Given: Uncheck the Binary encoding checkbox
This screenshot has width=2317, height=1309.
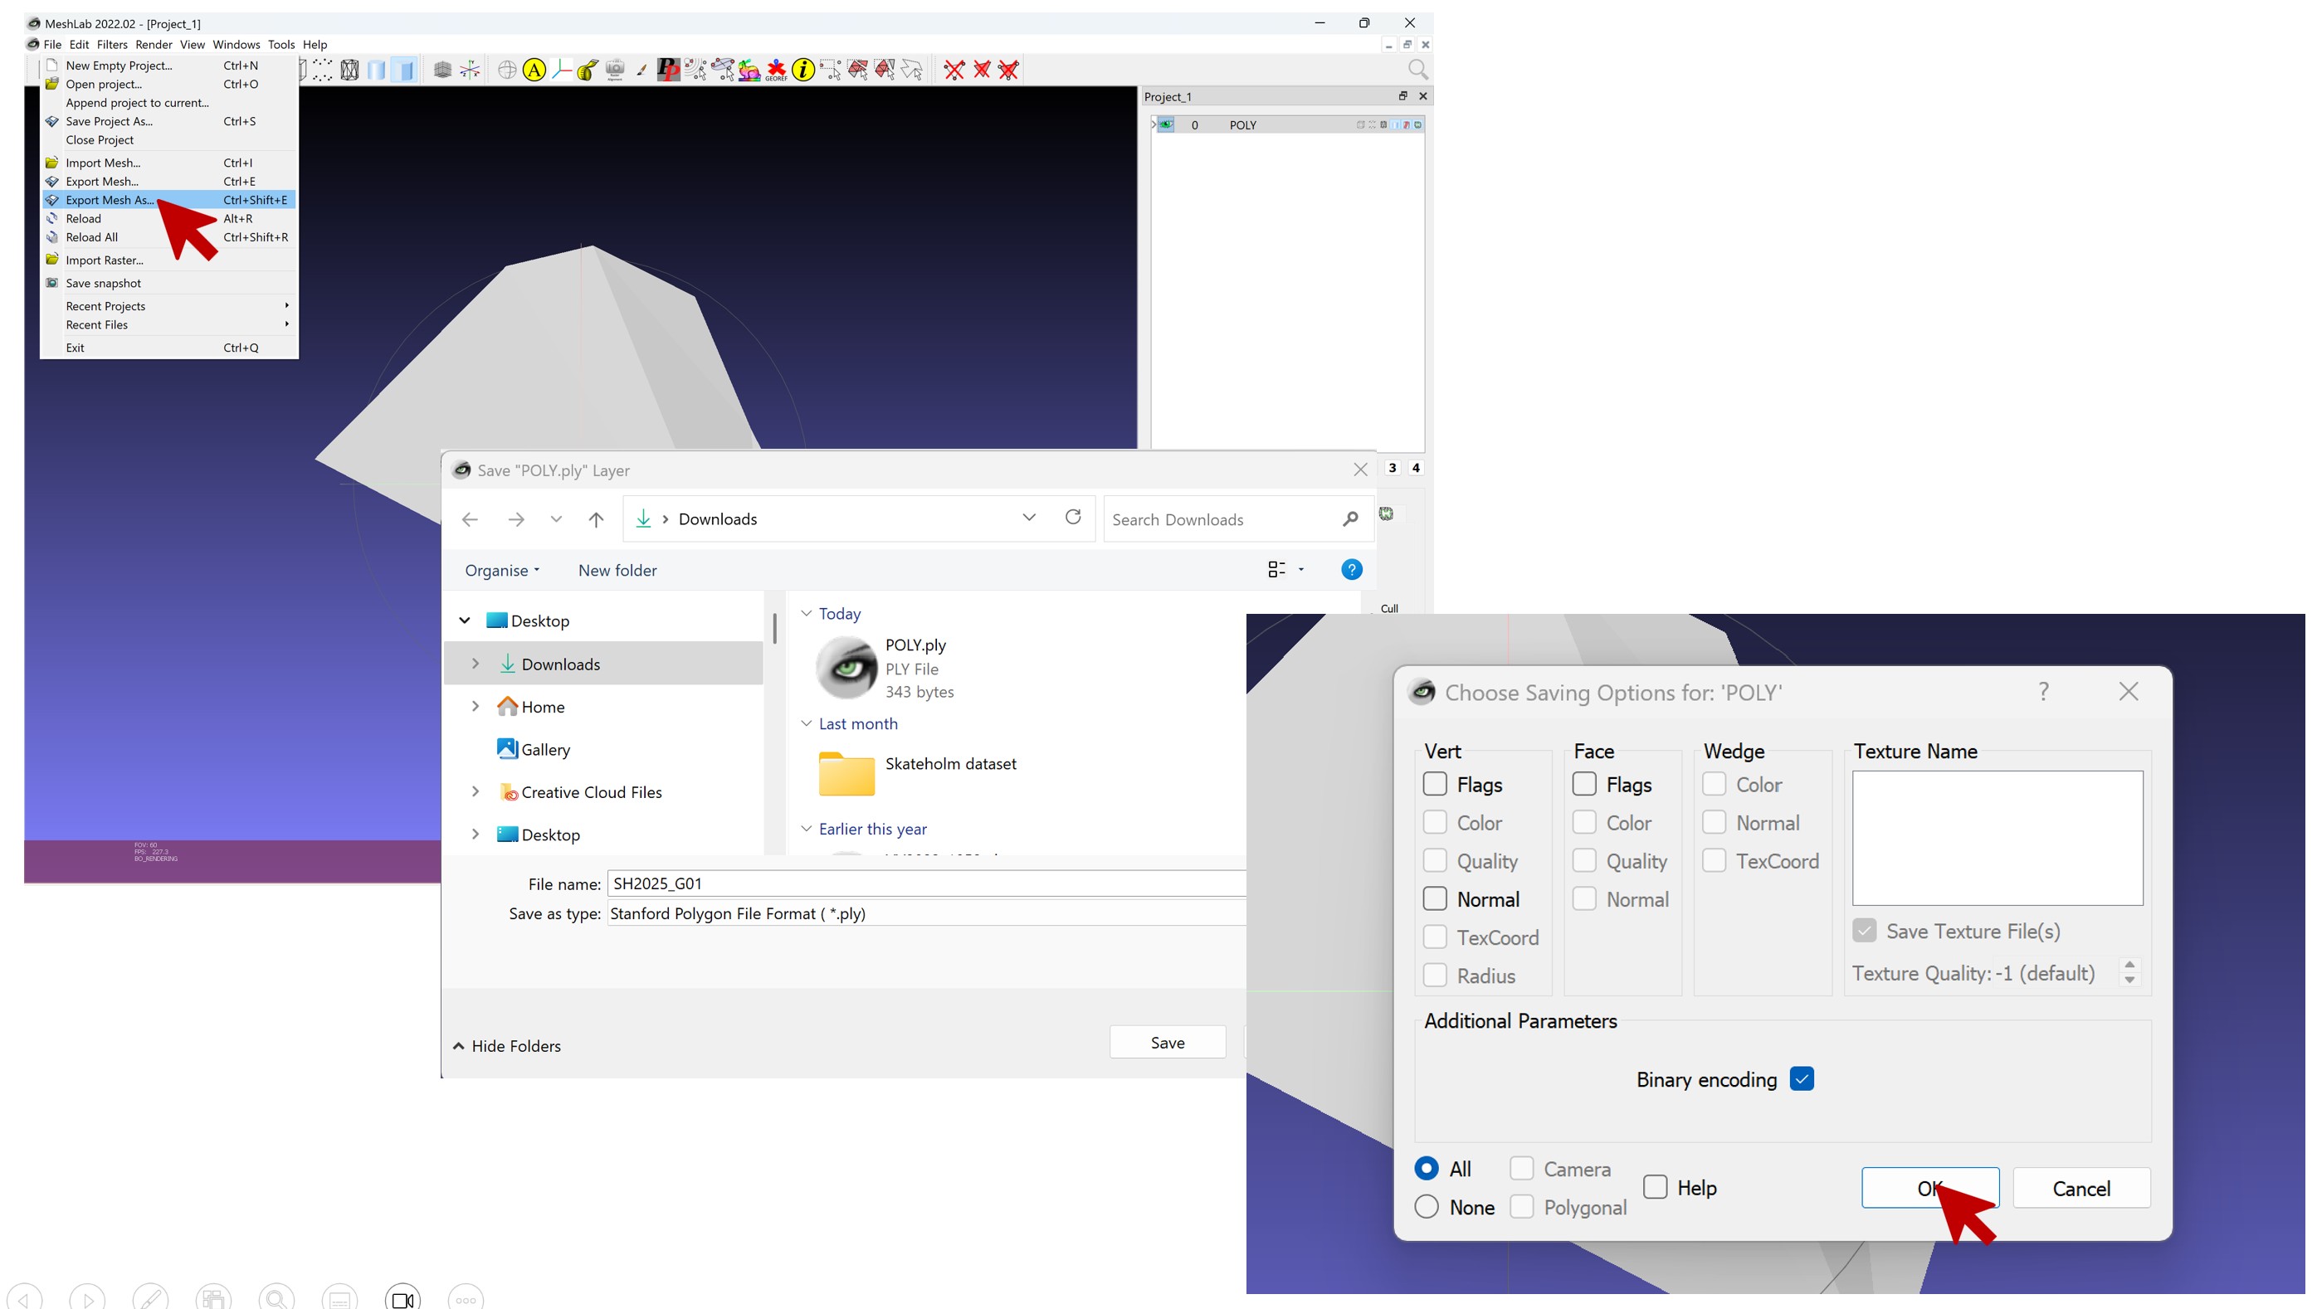Looking at the screenshot, I should [1802, 1079].
